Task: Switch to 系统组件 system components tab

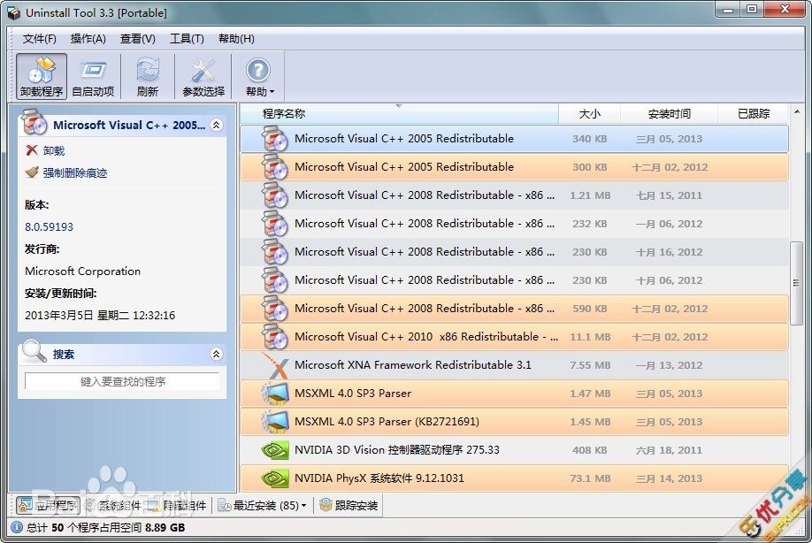Action: [113, 505]
